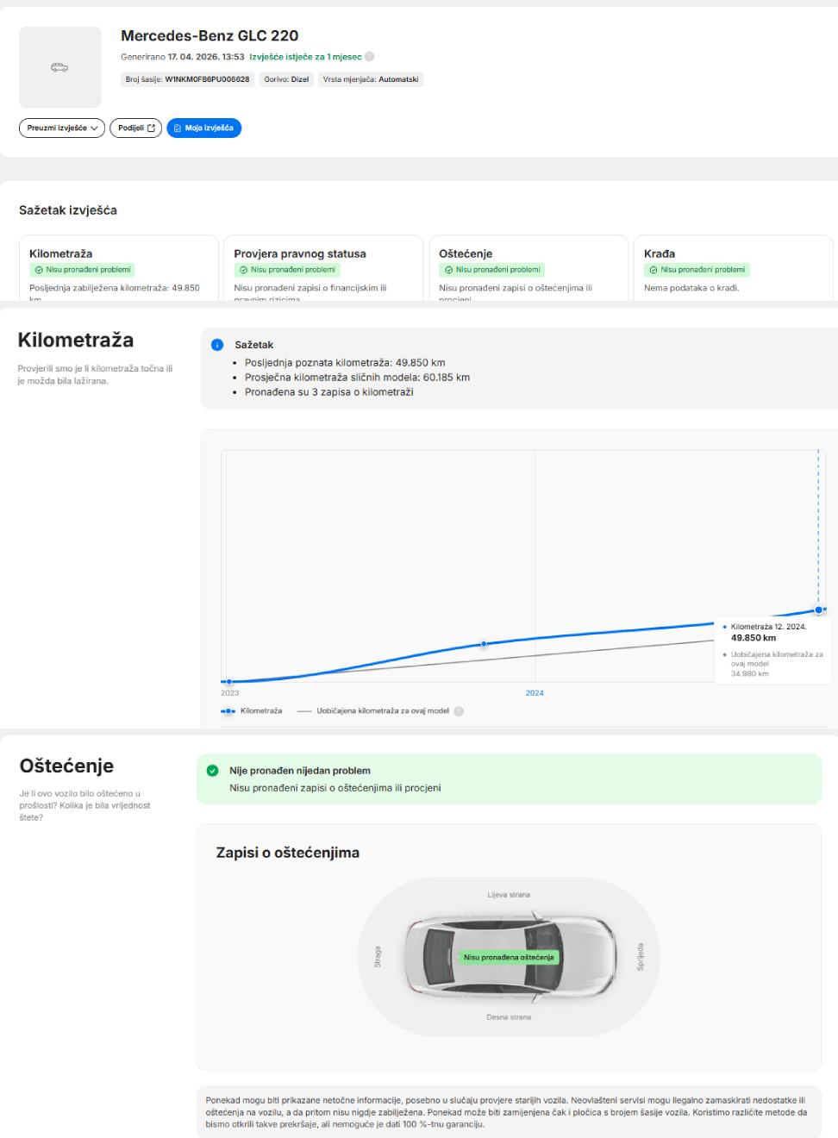Click the Nisu pronađena oštećenja label on car
Viewport: 838px width, 1138px height.
509,957
